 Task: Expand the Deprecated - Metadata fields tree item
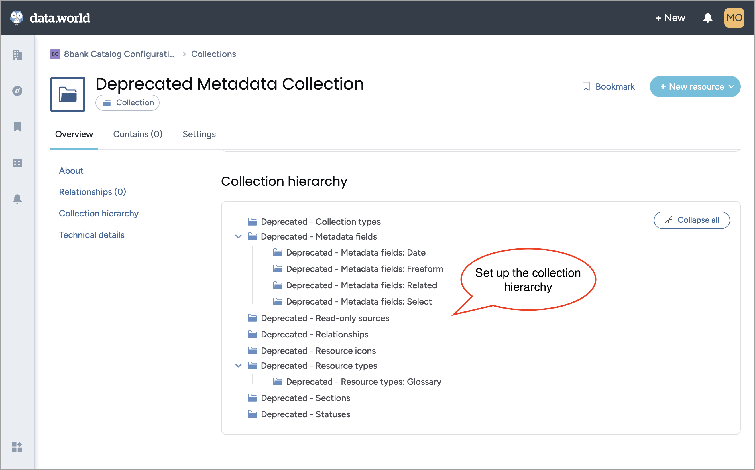pos(241,237)
